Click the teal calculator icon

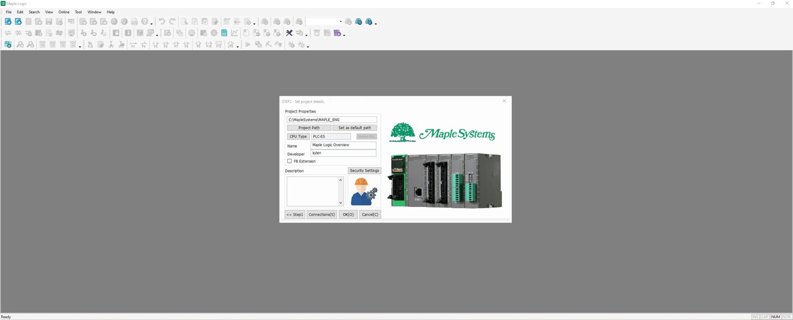(x=224, y=33)
